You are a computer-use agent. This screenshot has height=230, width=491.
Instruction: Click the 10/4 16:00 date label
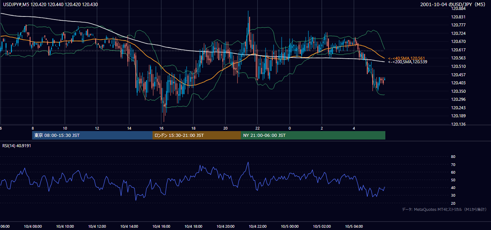[161, 227]
